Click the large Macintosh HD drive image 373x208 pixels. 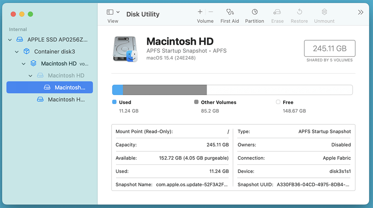tap(125, 49)
